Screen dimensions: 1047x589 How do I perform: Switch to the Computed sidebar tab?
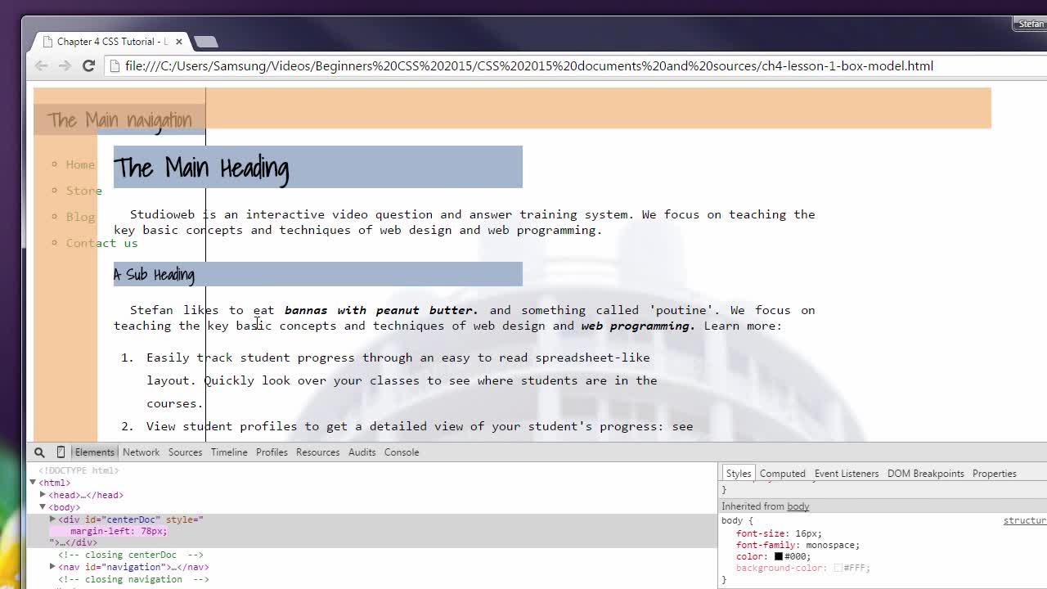(783, 474)
